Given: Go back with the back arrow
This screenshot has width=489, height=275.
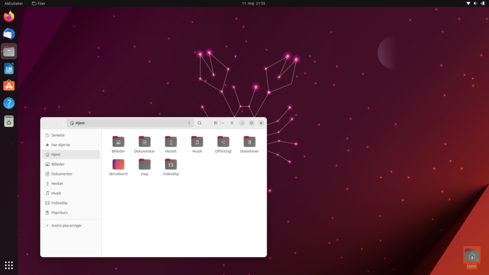Looking at the screenshot, I should (46, 123).
